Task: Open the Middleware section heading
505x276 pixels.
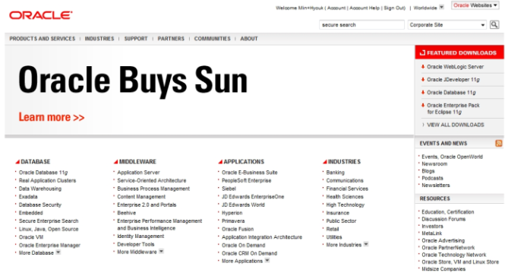Action: 137,161
